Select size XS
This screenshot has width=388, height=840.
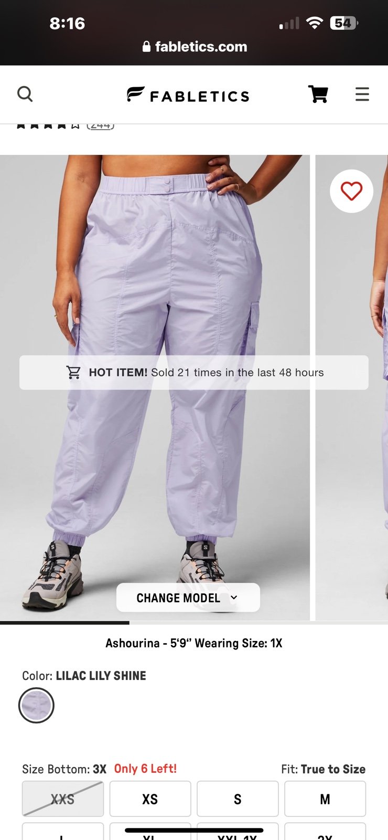click(x=150, y=799)
